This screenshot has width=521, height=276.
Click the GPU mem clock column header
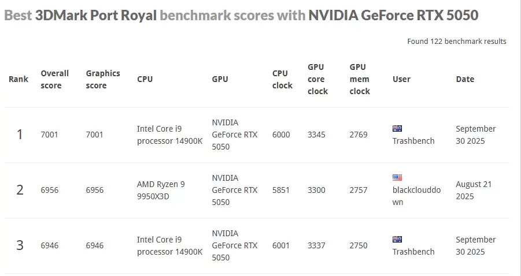click(x=360, y=79)
